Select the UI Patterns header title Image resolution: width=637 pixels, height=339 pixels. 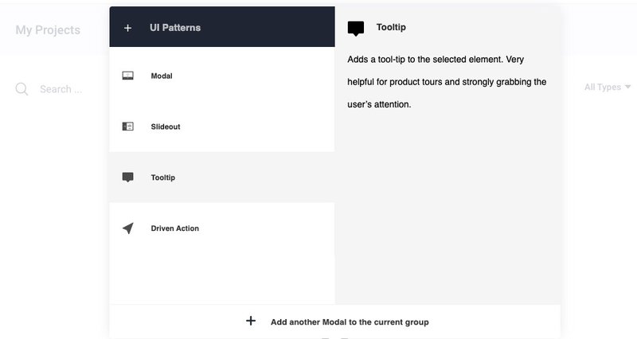175,28
